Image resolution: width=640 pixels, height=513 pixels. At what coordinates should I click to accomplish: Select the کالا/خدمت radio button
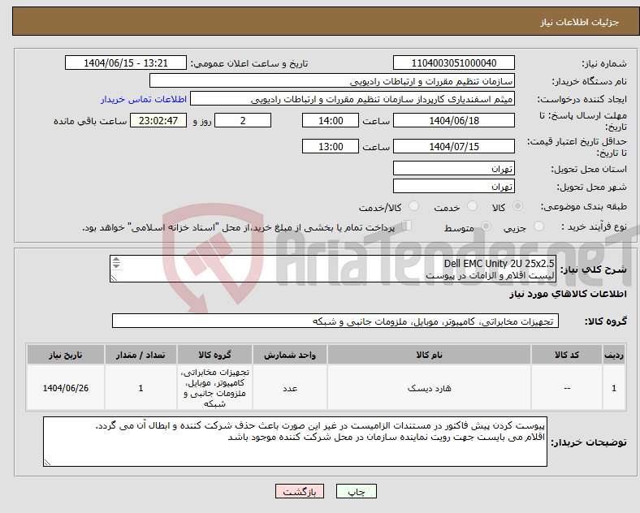[413, 206]
